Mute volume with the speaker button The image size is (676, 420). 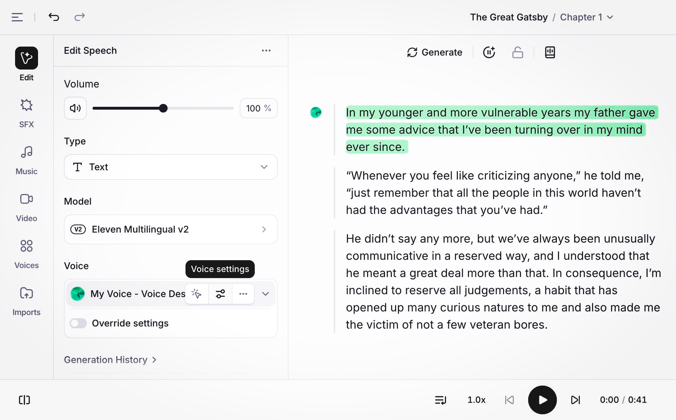tap(75, 108)
